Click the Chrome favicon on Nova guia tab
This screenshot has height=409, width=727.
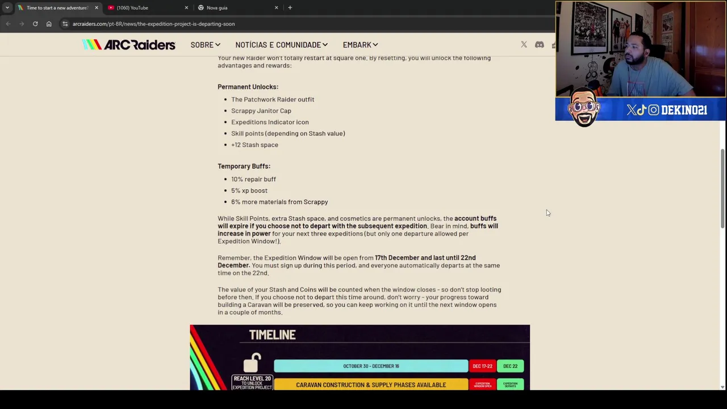[x=201, y=8]
